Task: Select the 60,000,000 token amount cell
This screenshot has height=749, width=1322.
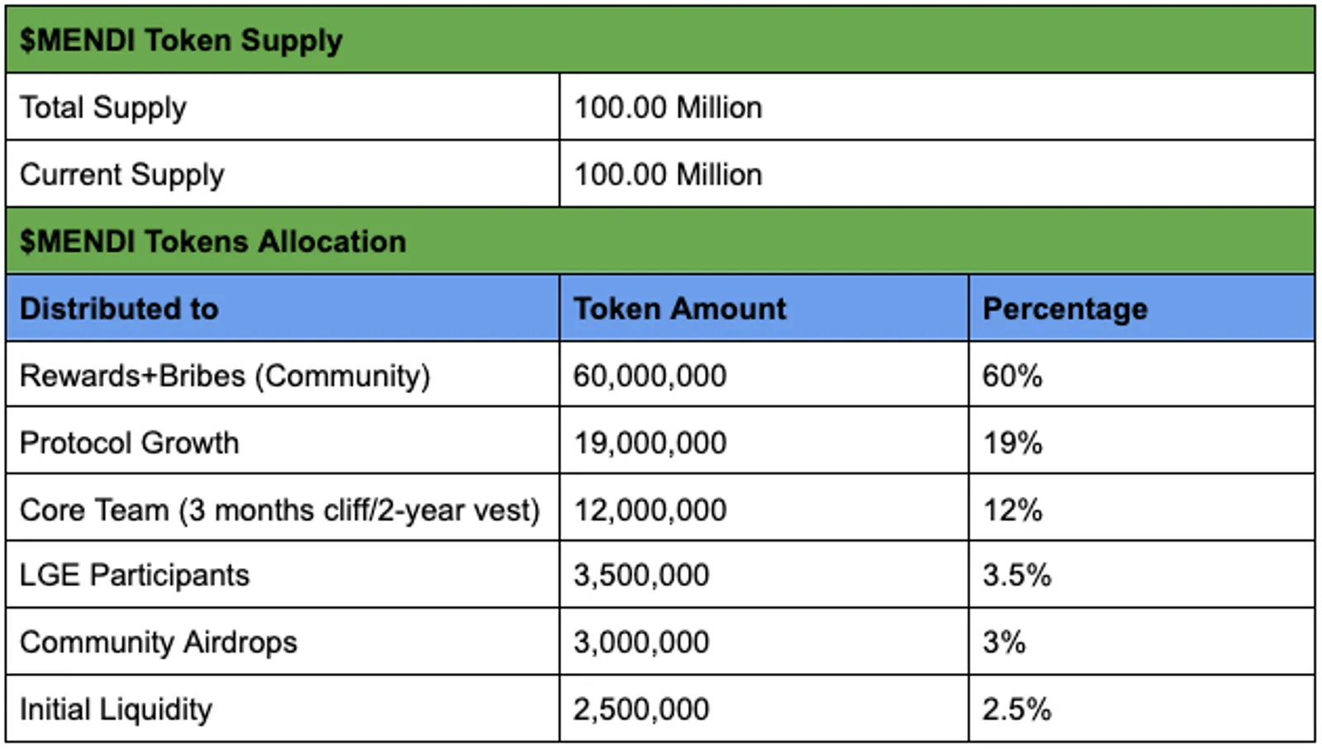Action: click(763, 375)
